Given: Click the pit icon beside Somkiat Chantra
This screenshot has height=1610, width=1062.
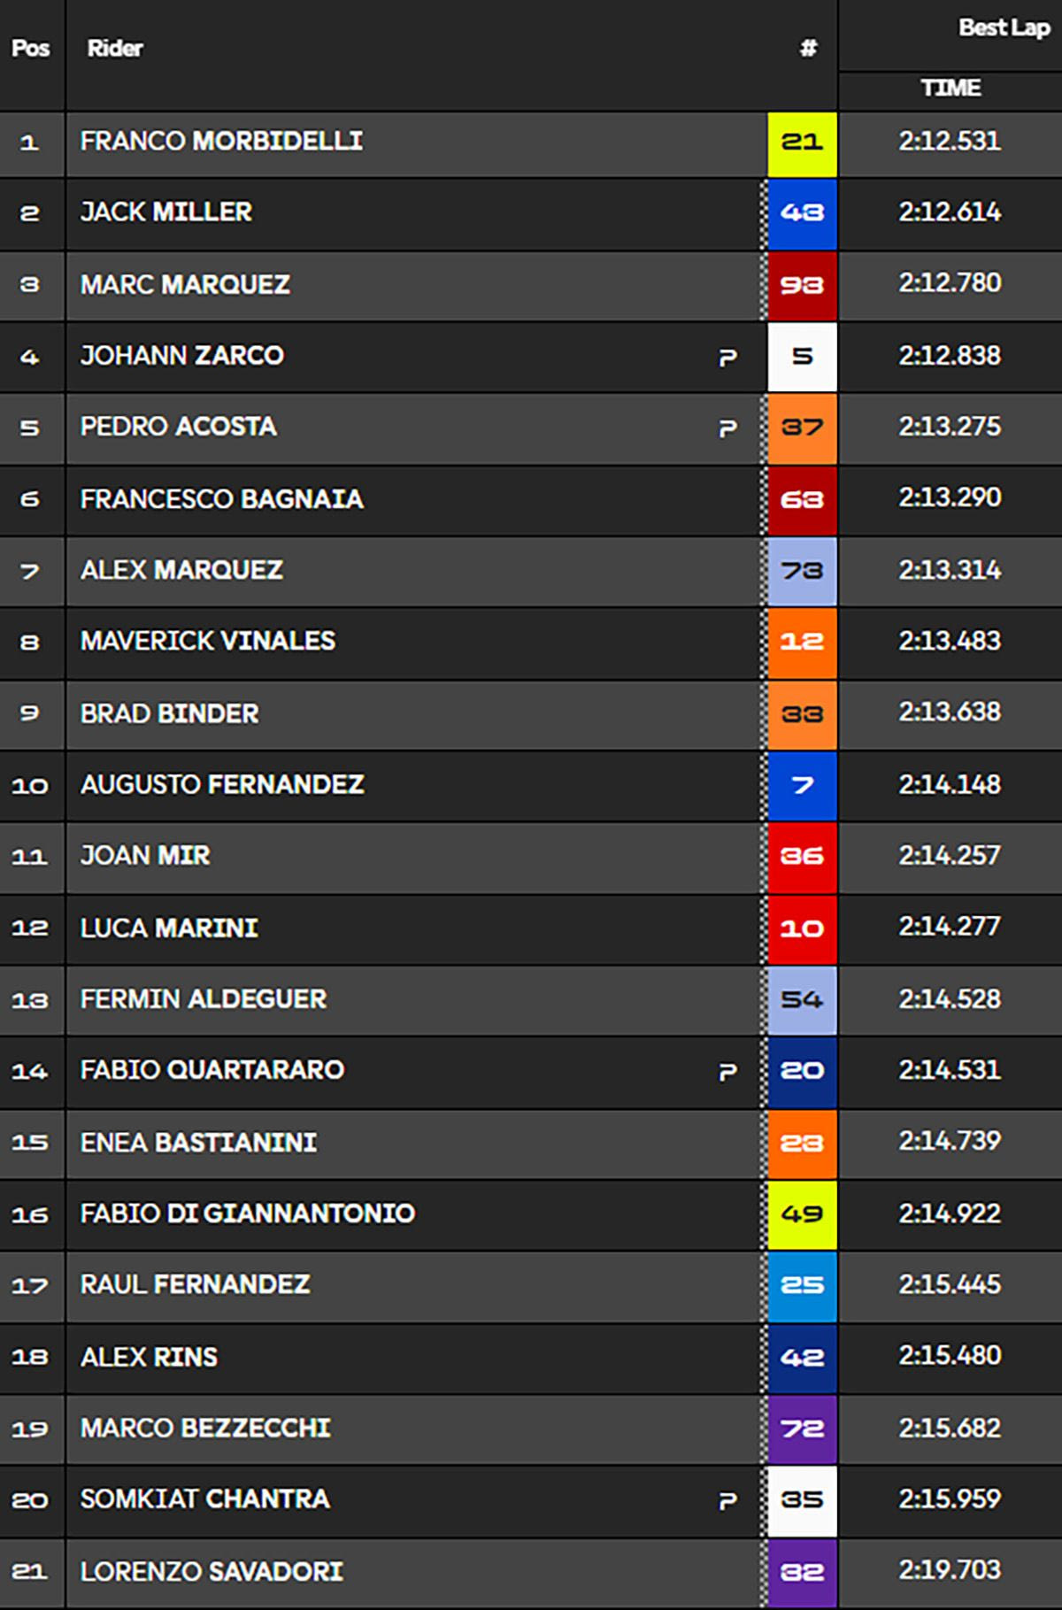Looking at the screenshot, I should (x=727, y=1500).
